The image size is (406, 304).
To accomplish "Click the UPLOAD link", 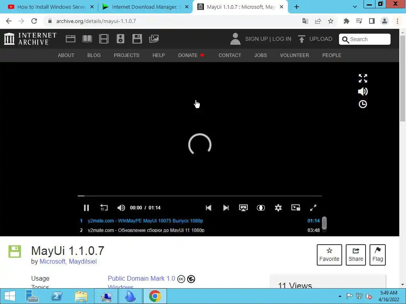I will (x=320, y=39).
